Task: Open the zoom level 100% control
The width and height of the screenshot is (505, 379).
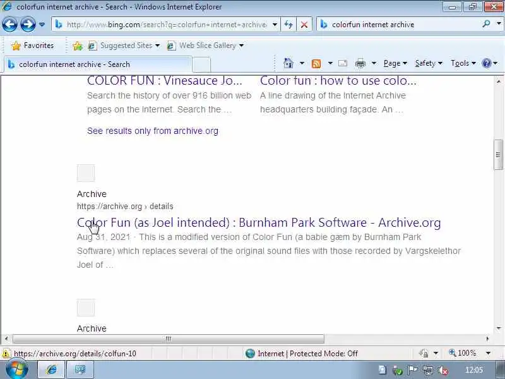Action: coord(463,353)
